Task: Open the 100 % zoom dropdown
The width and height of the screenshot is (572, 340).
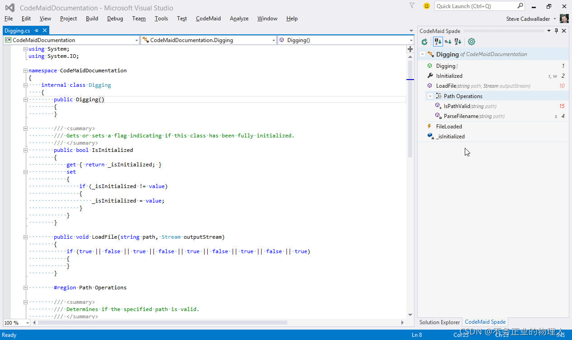Action: (27, 323)
